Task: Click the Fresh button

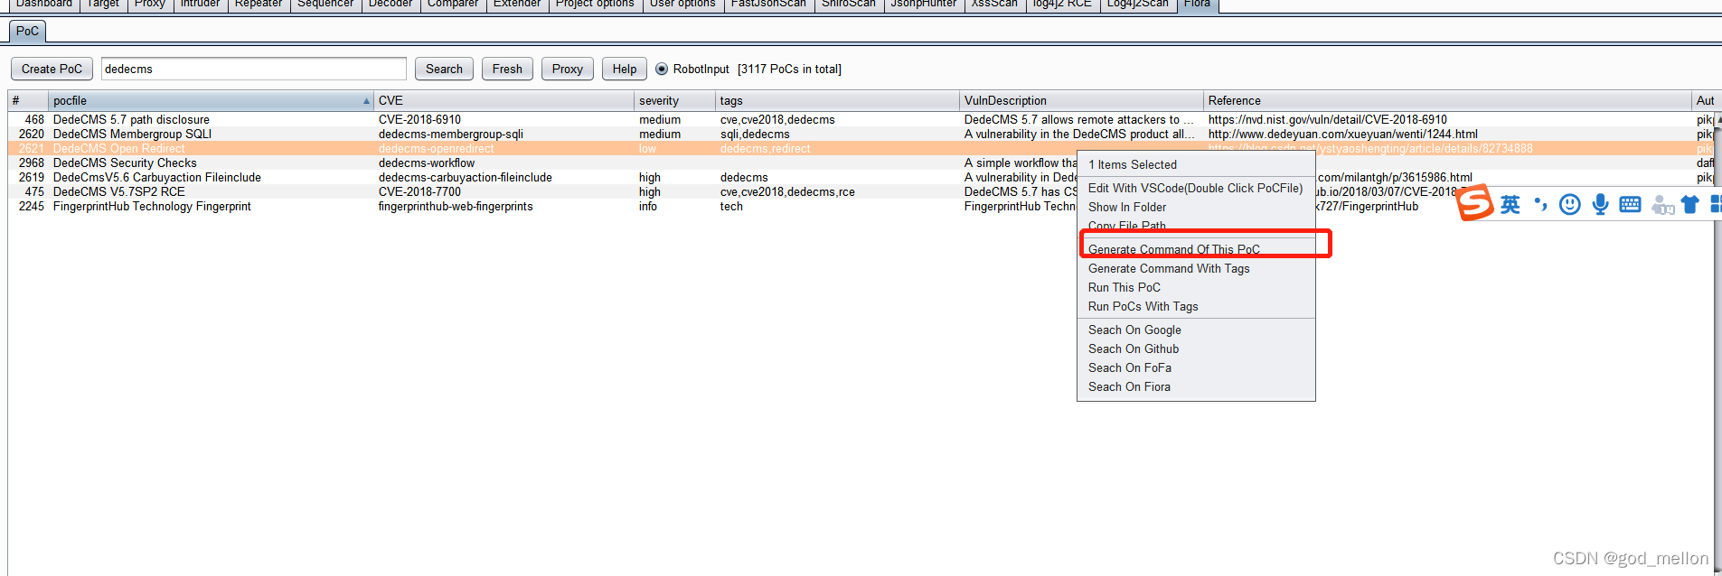Action: pos(507,69)
